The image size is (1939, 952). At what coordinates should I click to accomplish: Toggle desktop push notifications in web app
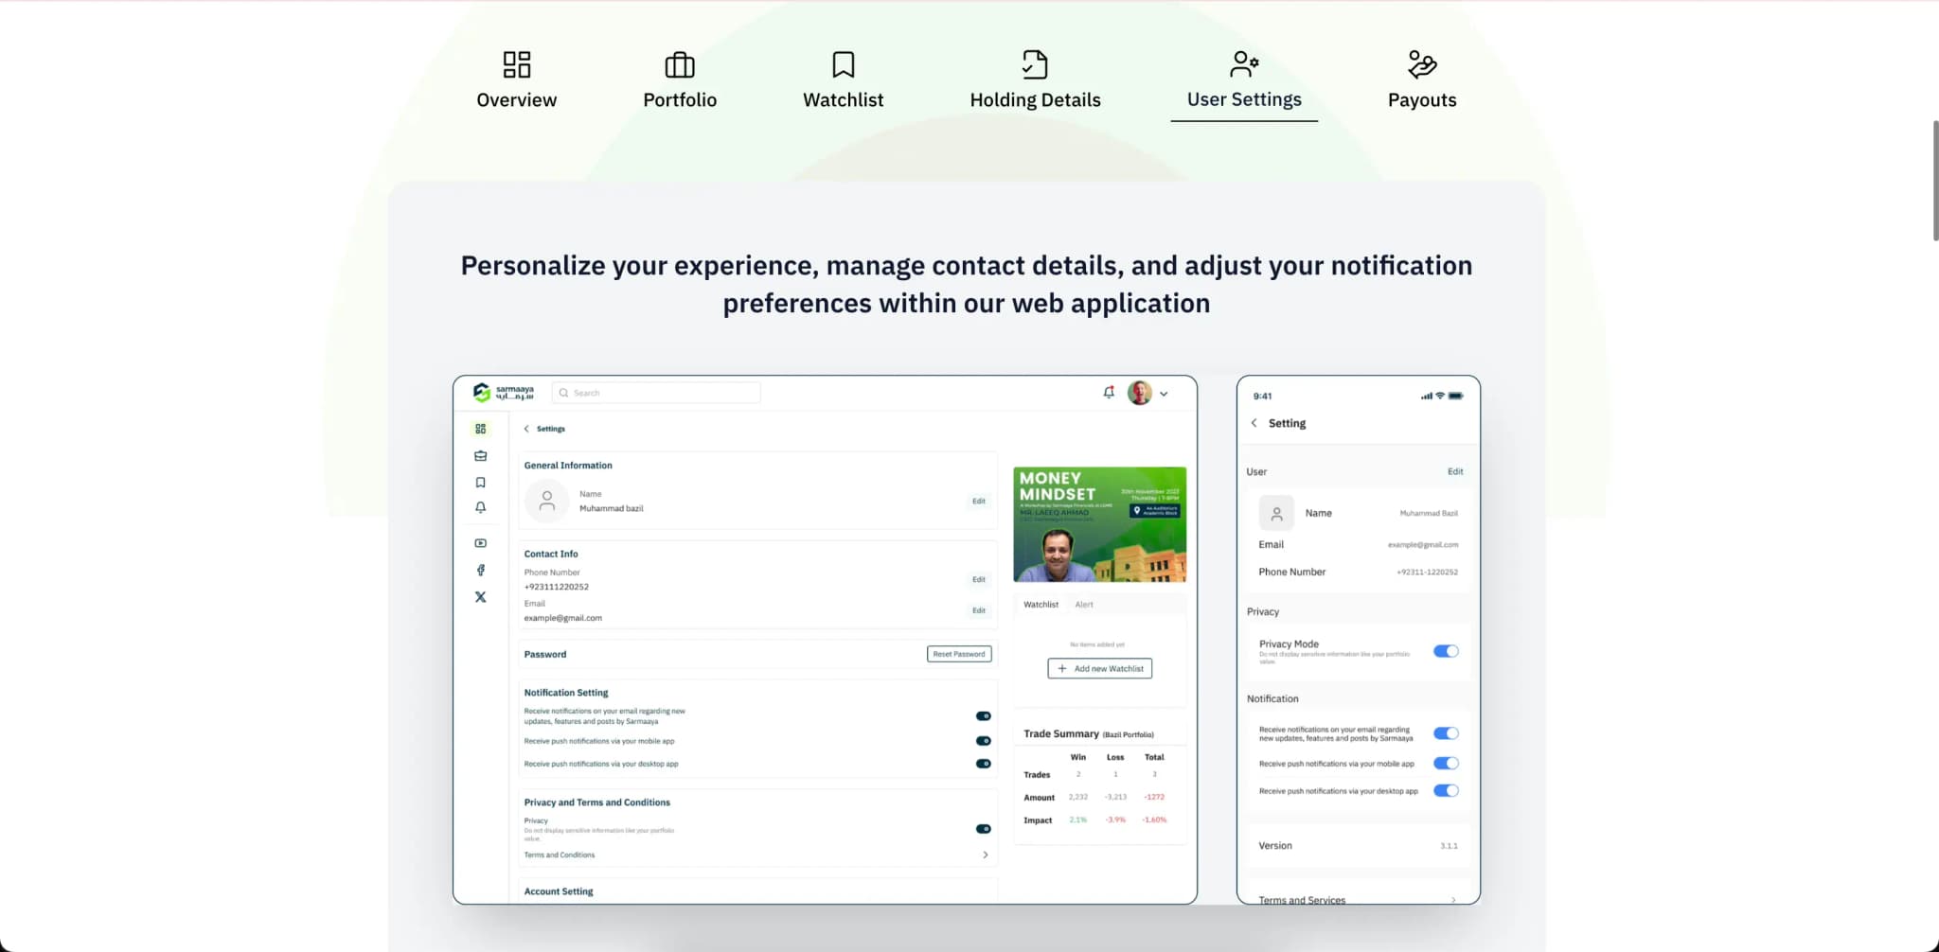click(984, 764)
